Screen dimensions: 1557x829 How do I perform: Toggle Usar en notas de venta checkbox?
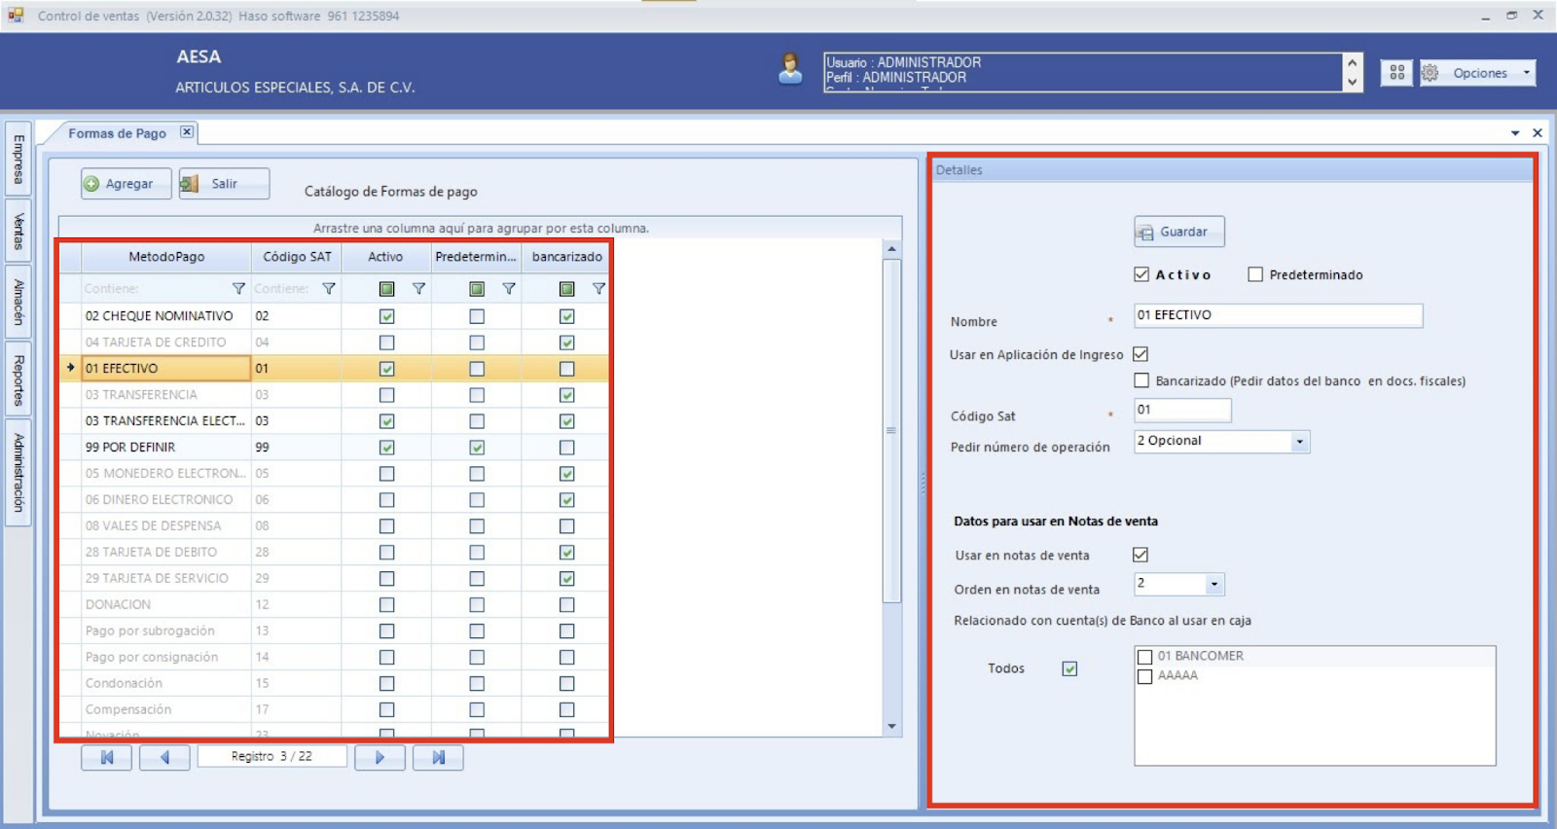(1141, 555)
